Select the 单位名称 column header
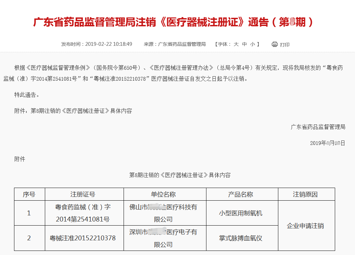This screenshot has width=355, height=255. [163, 194]
